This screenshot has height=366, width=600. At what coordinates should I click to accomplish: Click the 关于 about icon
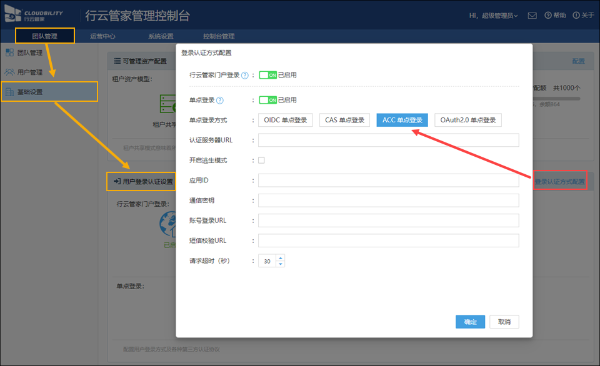point(576,16)
